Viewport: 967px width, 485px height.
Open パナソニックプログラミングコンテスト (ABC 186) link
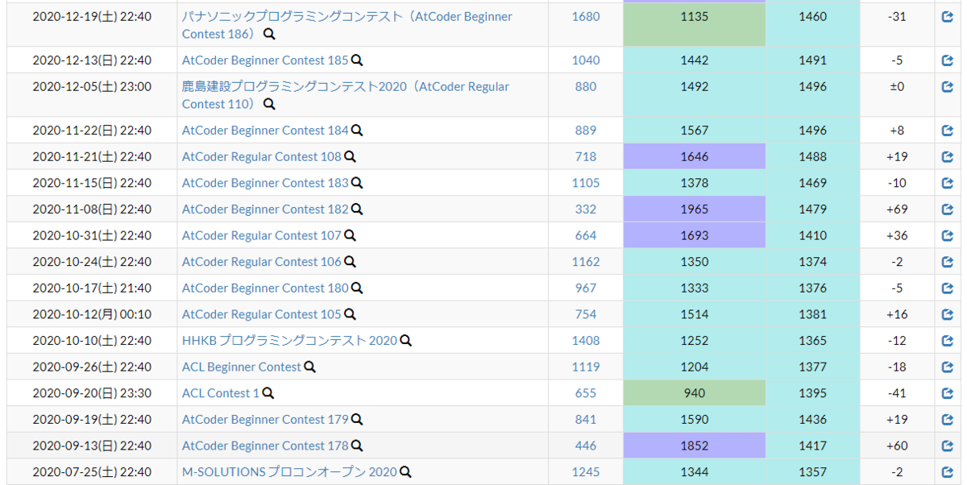click(347, 25)
